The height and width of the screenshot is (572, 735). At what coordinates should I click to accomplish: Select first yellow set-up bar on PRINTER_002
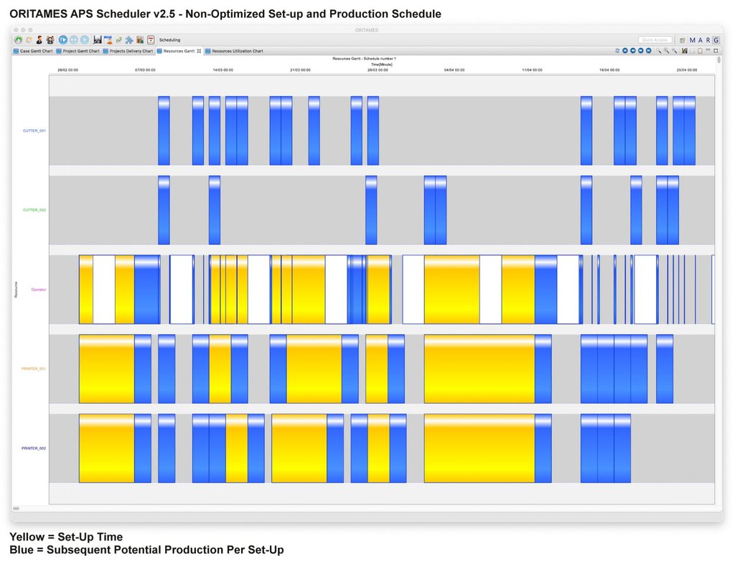coord(106,449)
